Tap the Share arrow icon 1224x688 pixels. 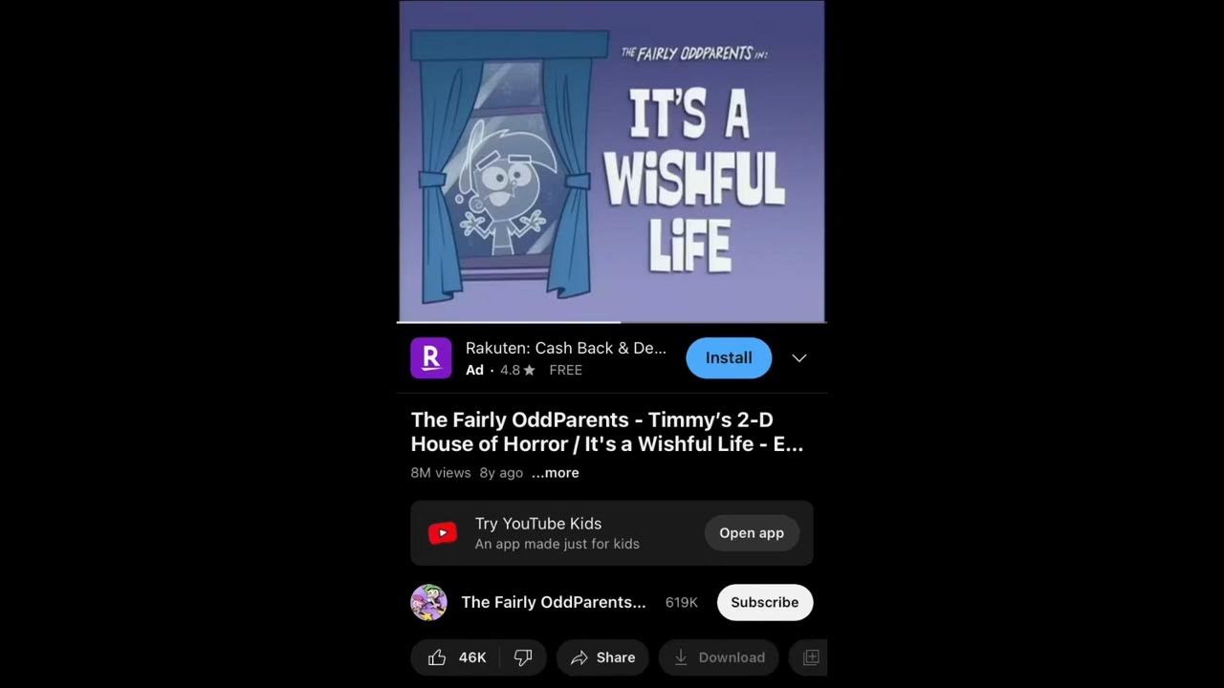pos(579,657)
